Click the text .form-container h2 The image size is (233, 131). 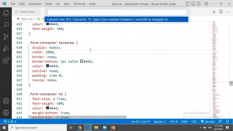coord(46,94)
